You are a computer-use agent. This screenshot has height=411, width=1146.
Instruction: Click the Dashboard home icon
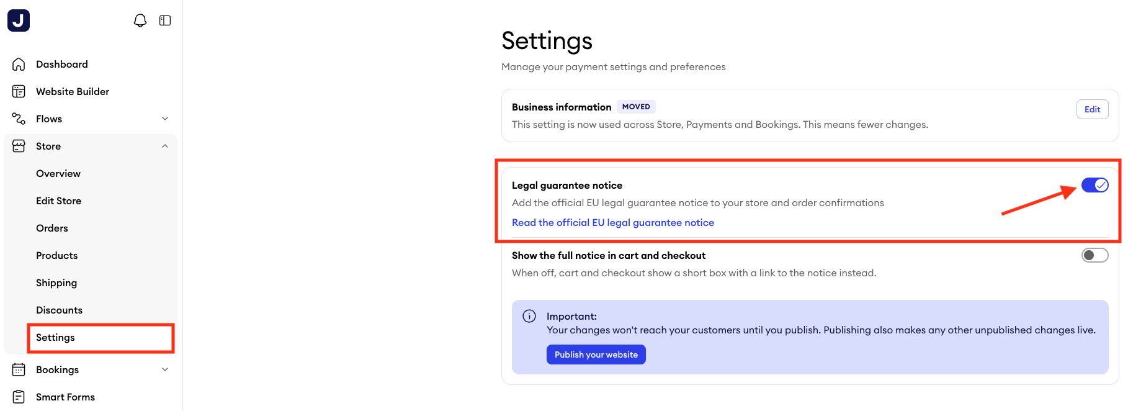tap(19, 64)
